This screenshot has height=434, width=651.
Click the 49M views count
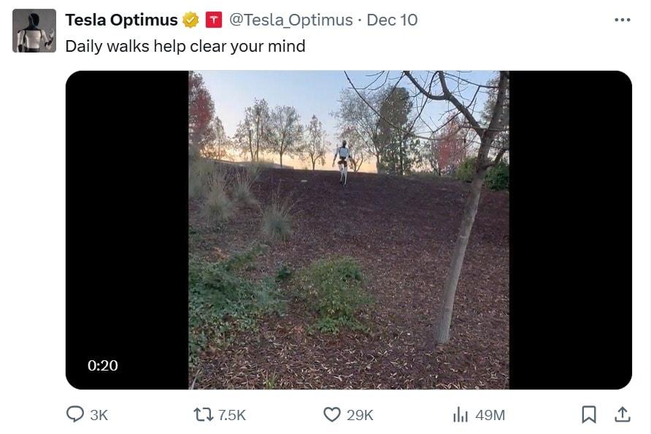pyautogui.click(x=490, y=415)
